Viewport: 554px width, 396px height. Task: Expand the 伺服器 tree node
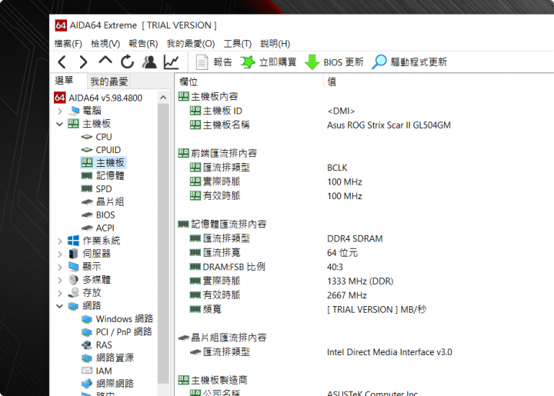pyautogui.click(x=60, y=254)
